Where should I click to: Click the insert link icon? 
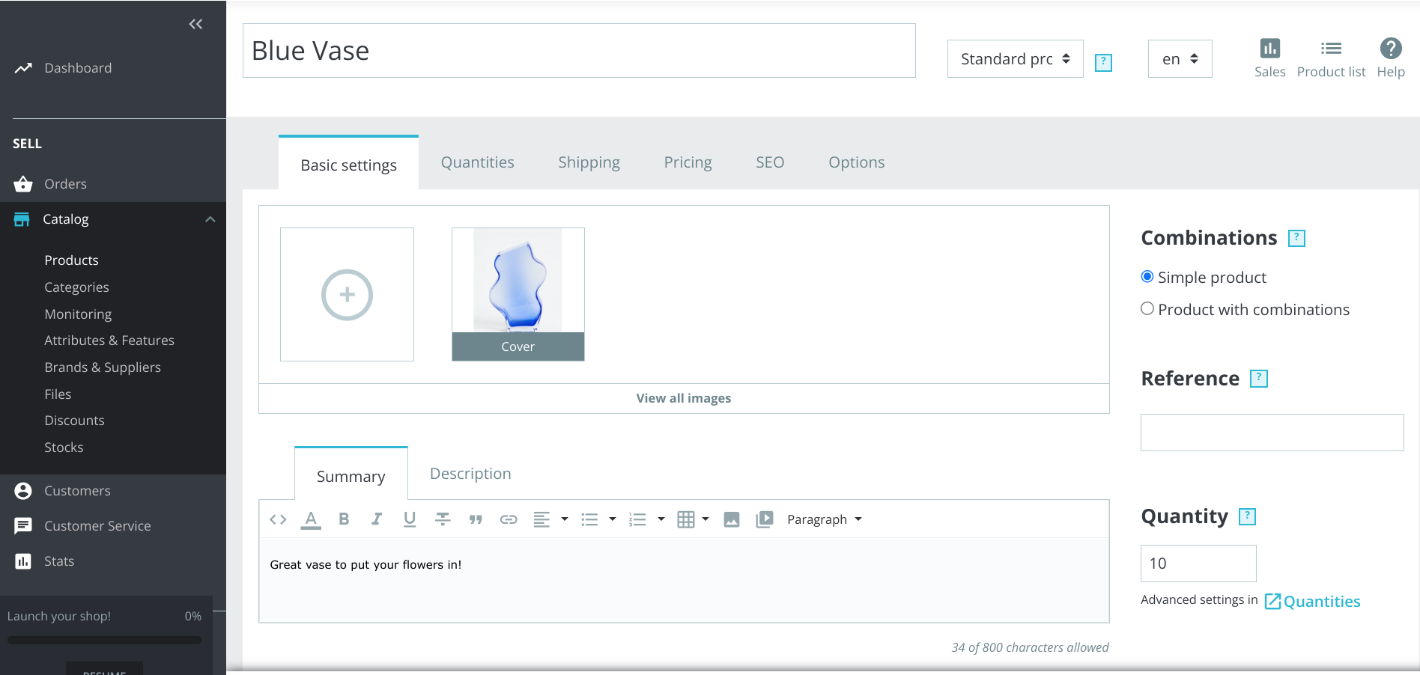(x=509, y=519)
